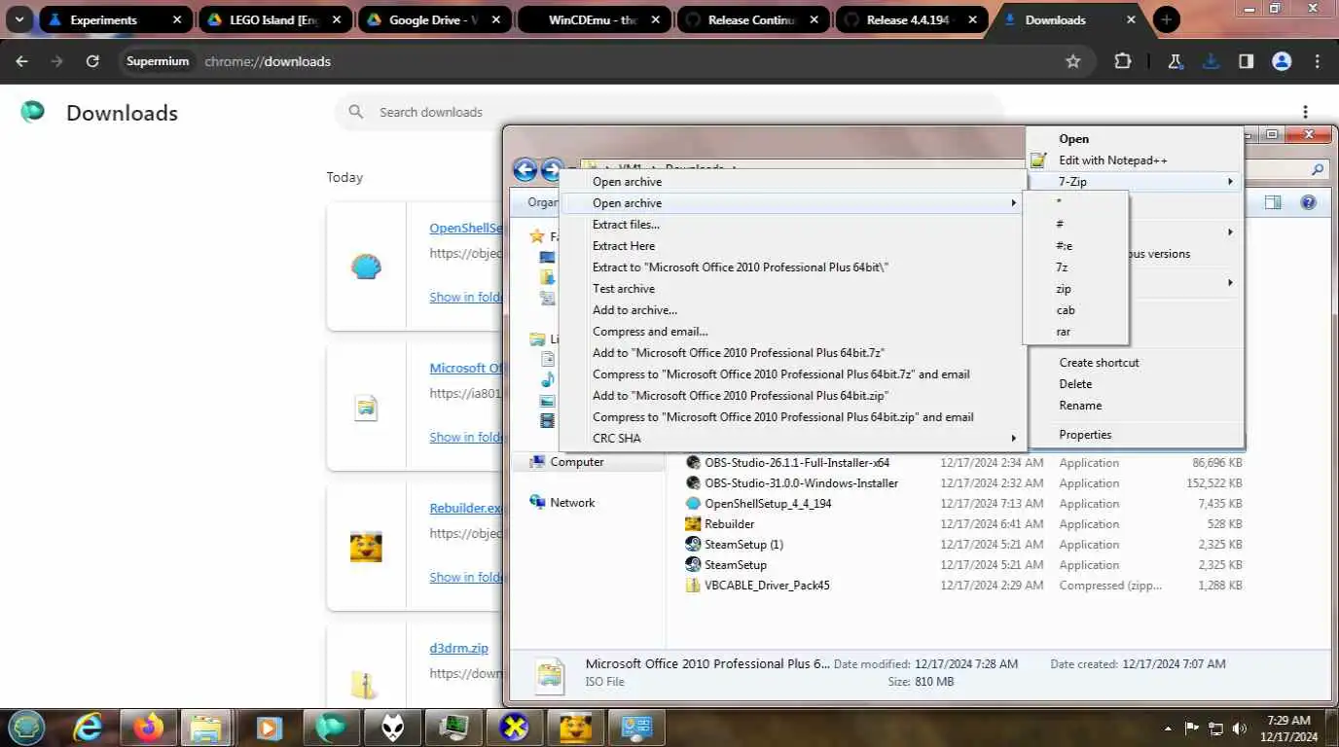Switch to the Google Drive tab

tap(434, 19)
